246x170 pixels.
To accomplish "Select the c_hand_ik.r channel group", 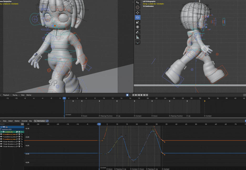I will [x=12, y=132].
